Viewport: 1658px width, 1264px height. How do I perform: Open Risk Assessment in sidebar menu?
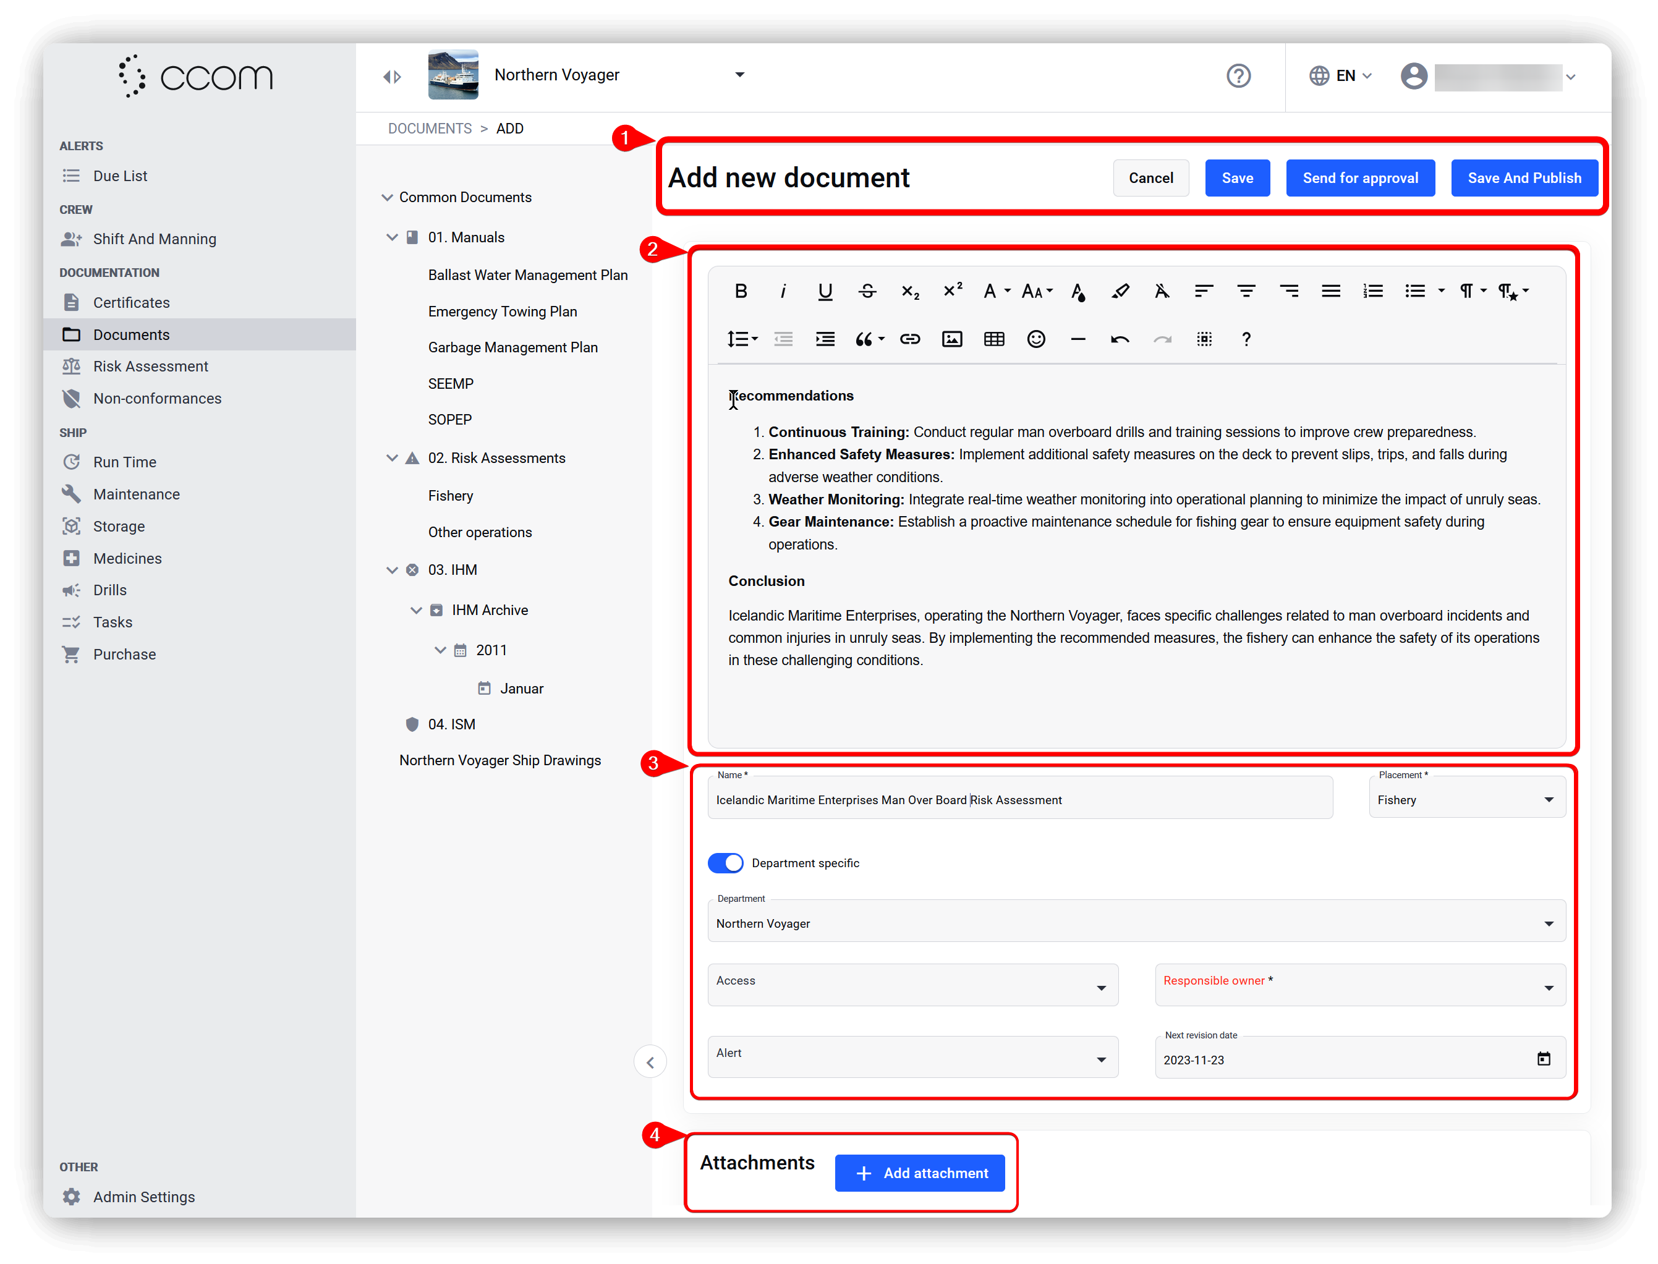point(150,367)
